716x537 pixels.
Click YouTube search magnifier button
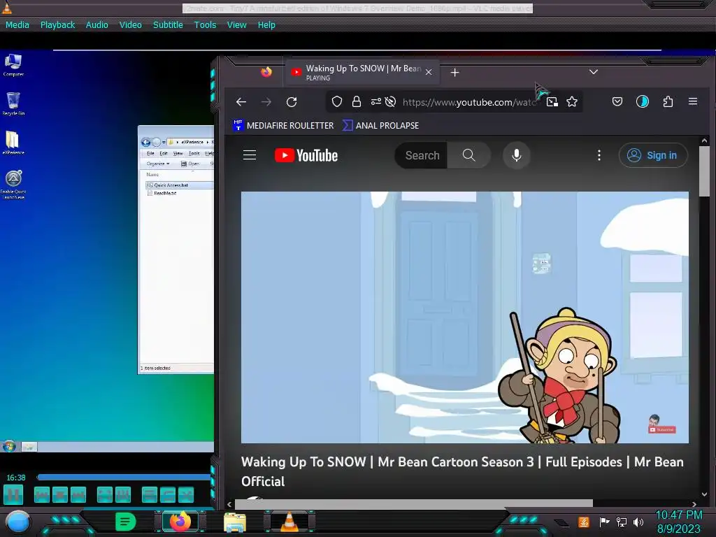469,155
